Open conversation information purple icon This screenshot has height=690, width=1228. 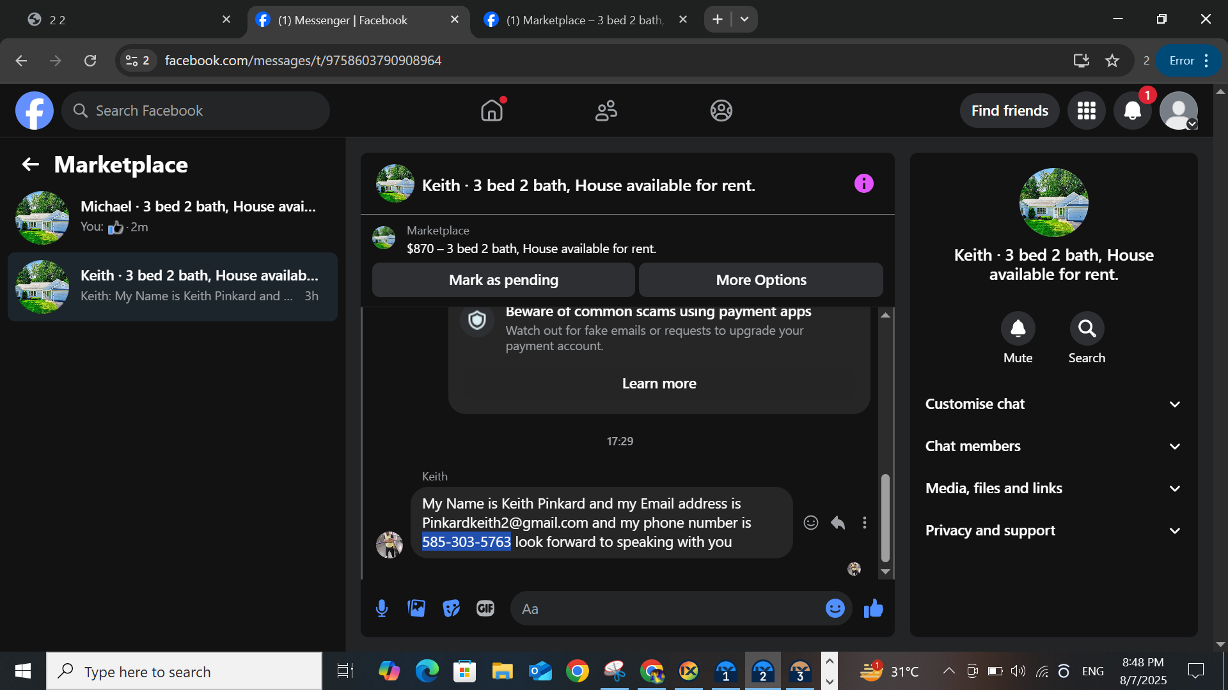[863, 184]
